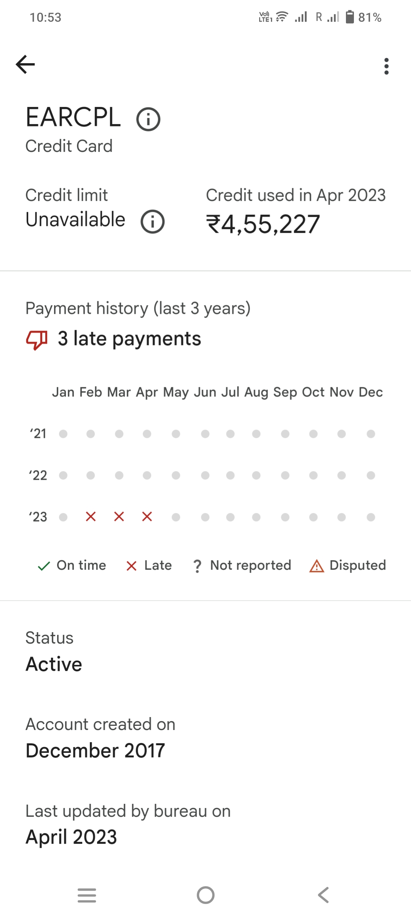The image size is (411, 917).
Task: Tap the Jan '21 payment dot
Action: [x=63, y=434]
